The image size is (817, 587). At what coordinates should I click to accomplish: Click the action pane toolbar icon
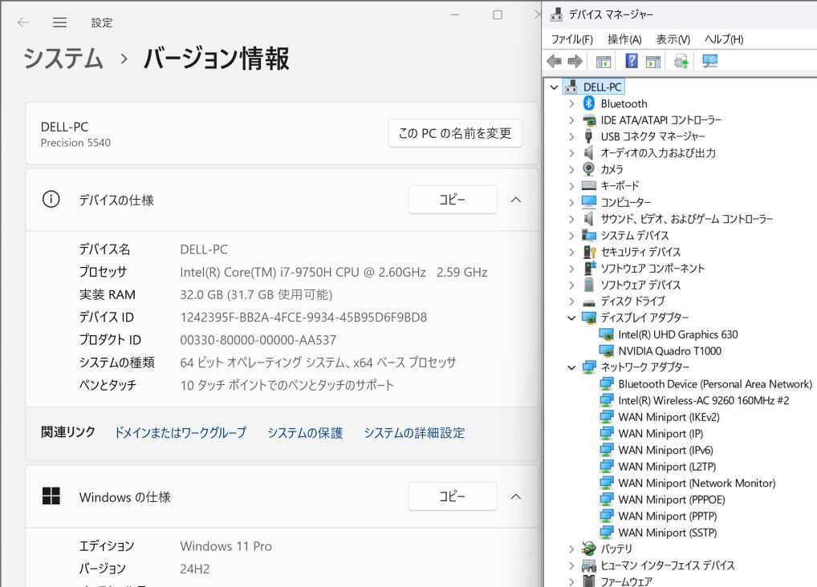pyautogui.click(x=652, y=62)
